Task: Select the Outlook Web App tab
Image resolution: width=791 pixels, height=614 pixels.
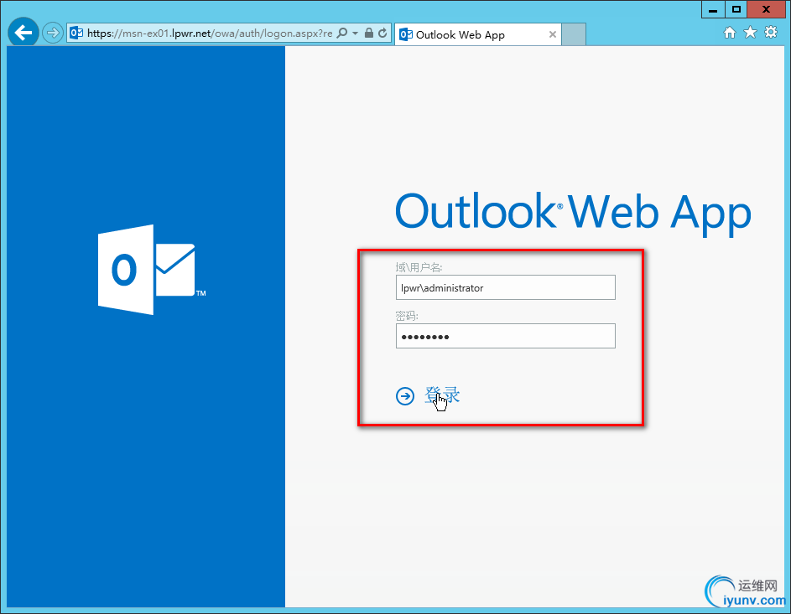Action: click(478, 34)
